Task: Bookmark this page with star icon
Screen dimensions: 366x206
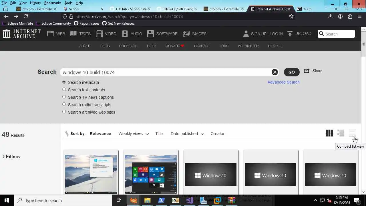Action: [291, 16]
